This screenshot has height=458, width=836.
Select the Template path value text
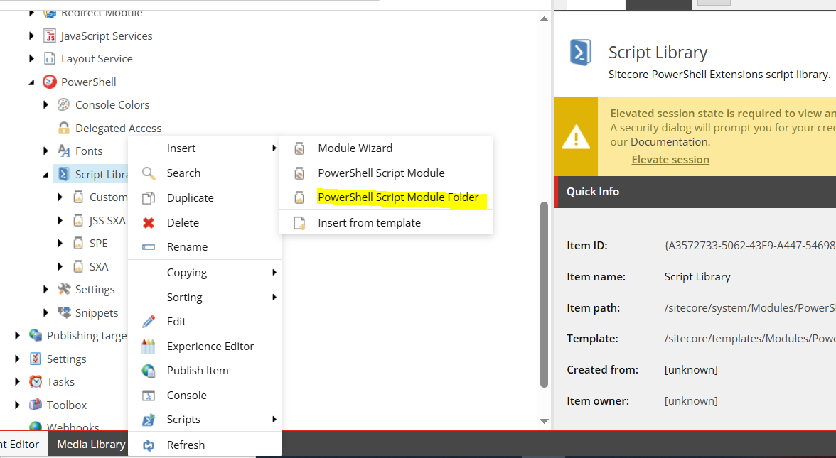click(749, 339)
